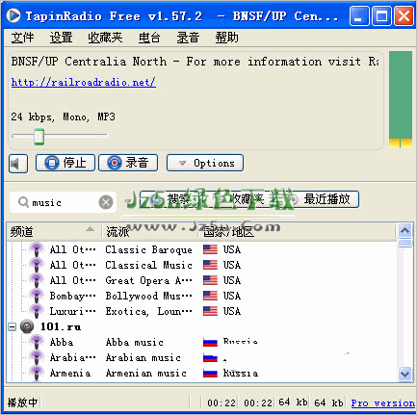
Task: Maximize the TapinRadio window
Action: click(x=381, y=15)
